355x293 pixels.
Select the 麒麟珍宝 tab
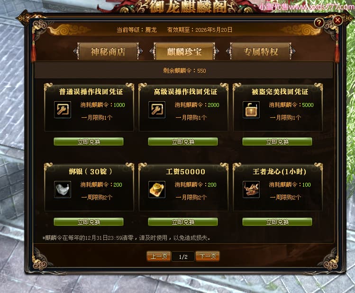pyautogui.click(x=184, y=52)
